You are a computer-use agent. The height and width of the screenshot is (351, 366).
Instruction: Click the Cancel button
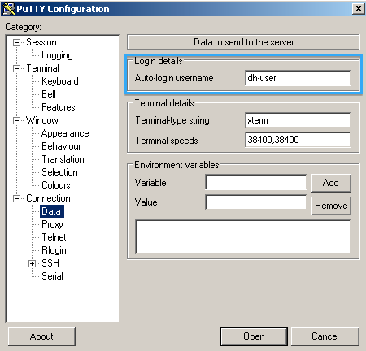click(325, 336)
